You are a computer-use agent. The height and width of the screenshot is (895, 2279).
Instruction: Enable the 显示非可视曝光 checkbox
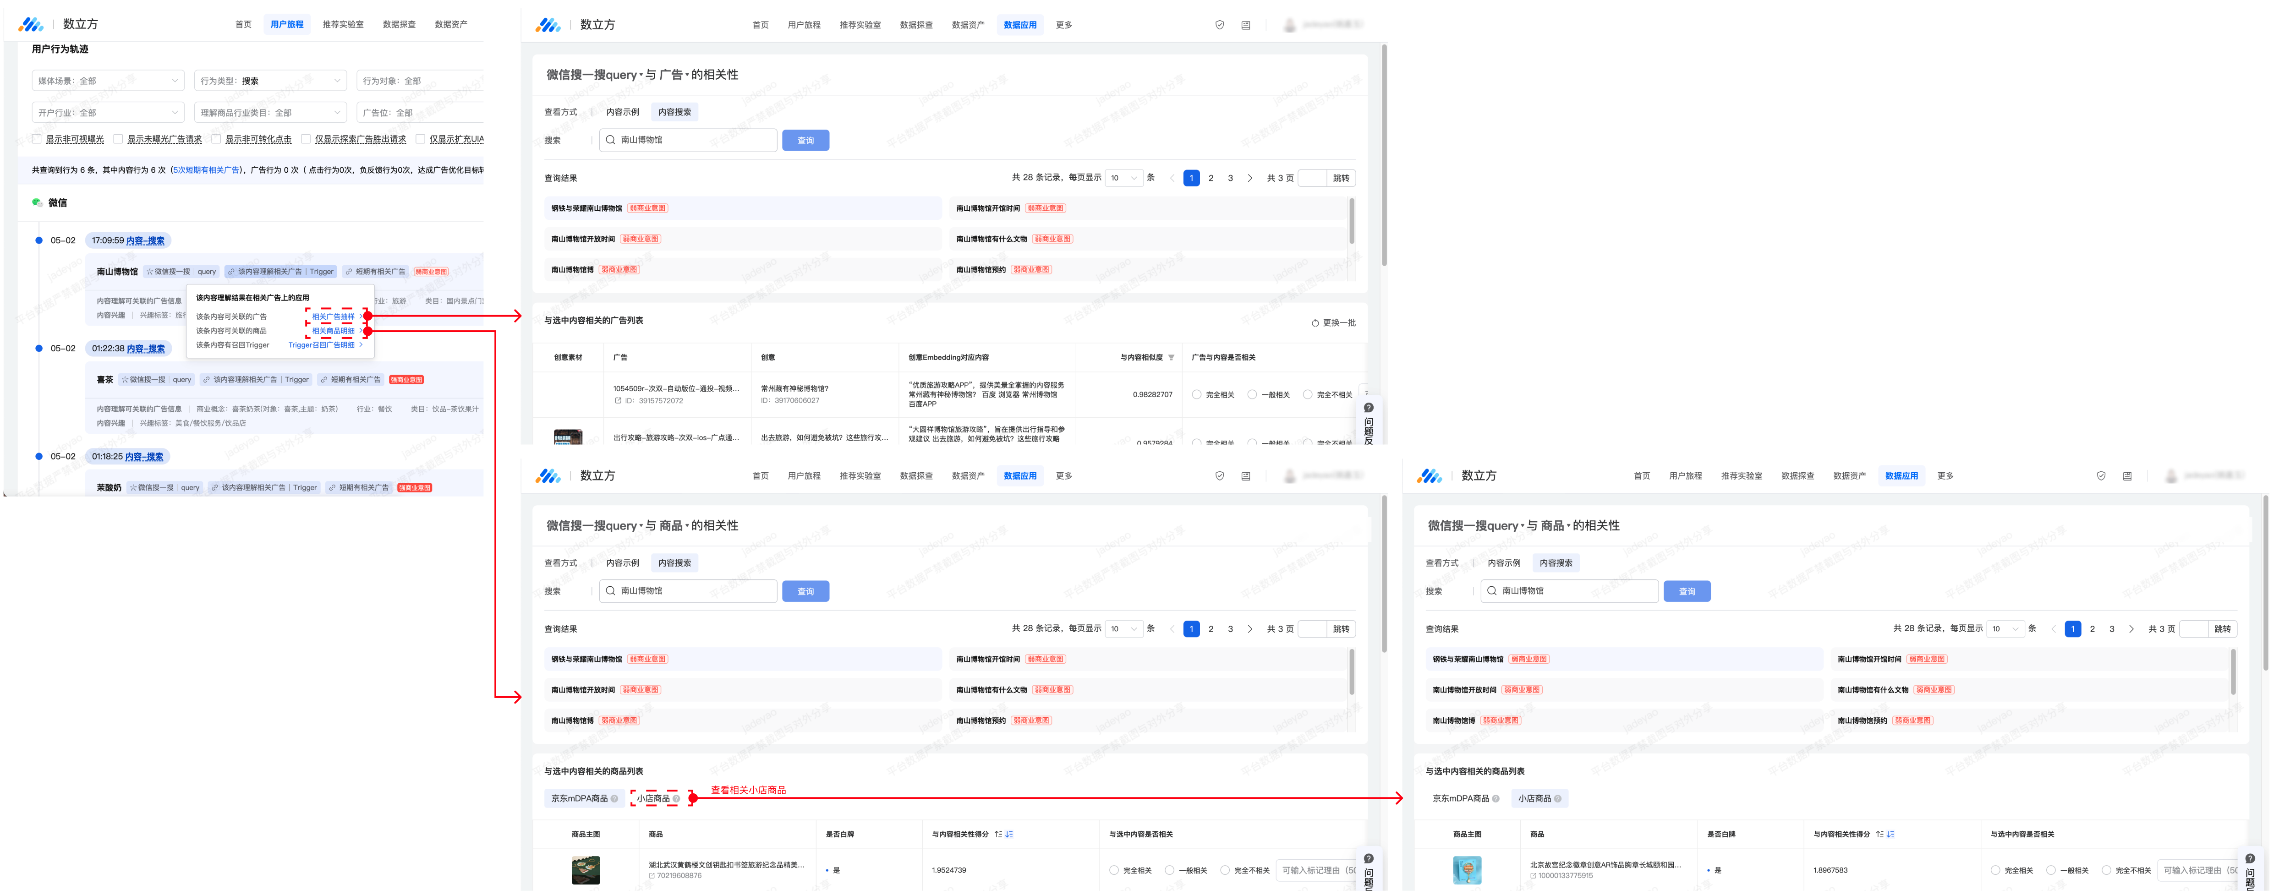click(x=37, y=139)
